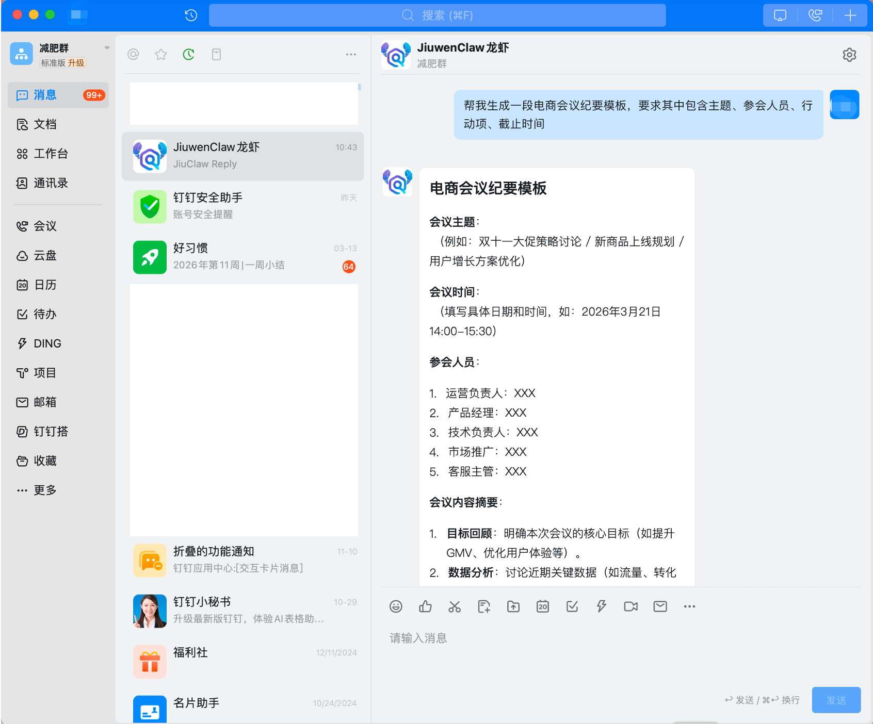Expand the 更多 item in the sidebar
Screen dimensions: 873x724
(45, 489)
